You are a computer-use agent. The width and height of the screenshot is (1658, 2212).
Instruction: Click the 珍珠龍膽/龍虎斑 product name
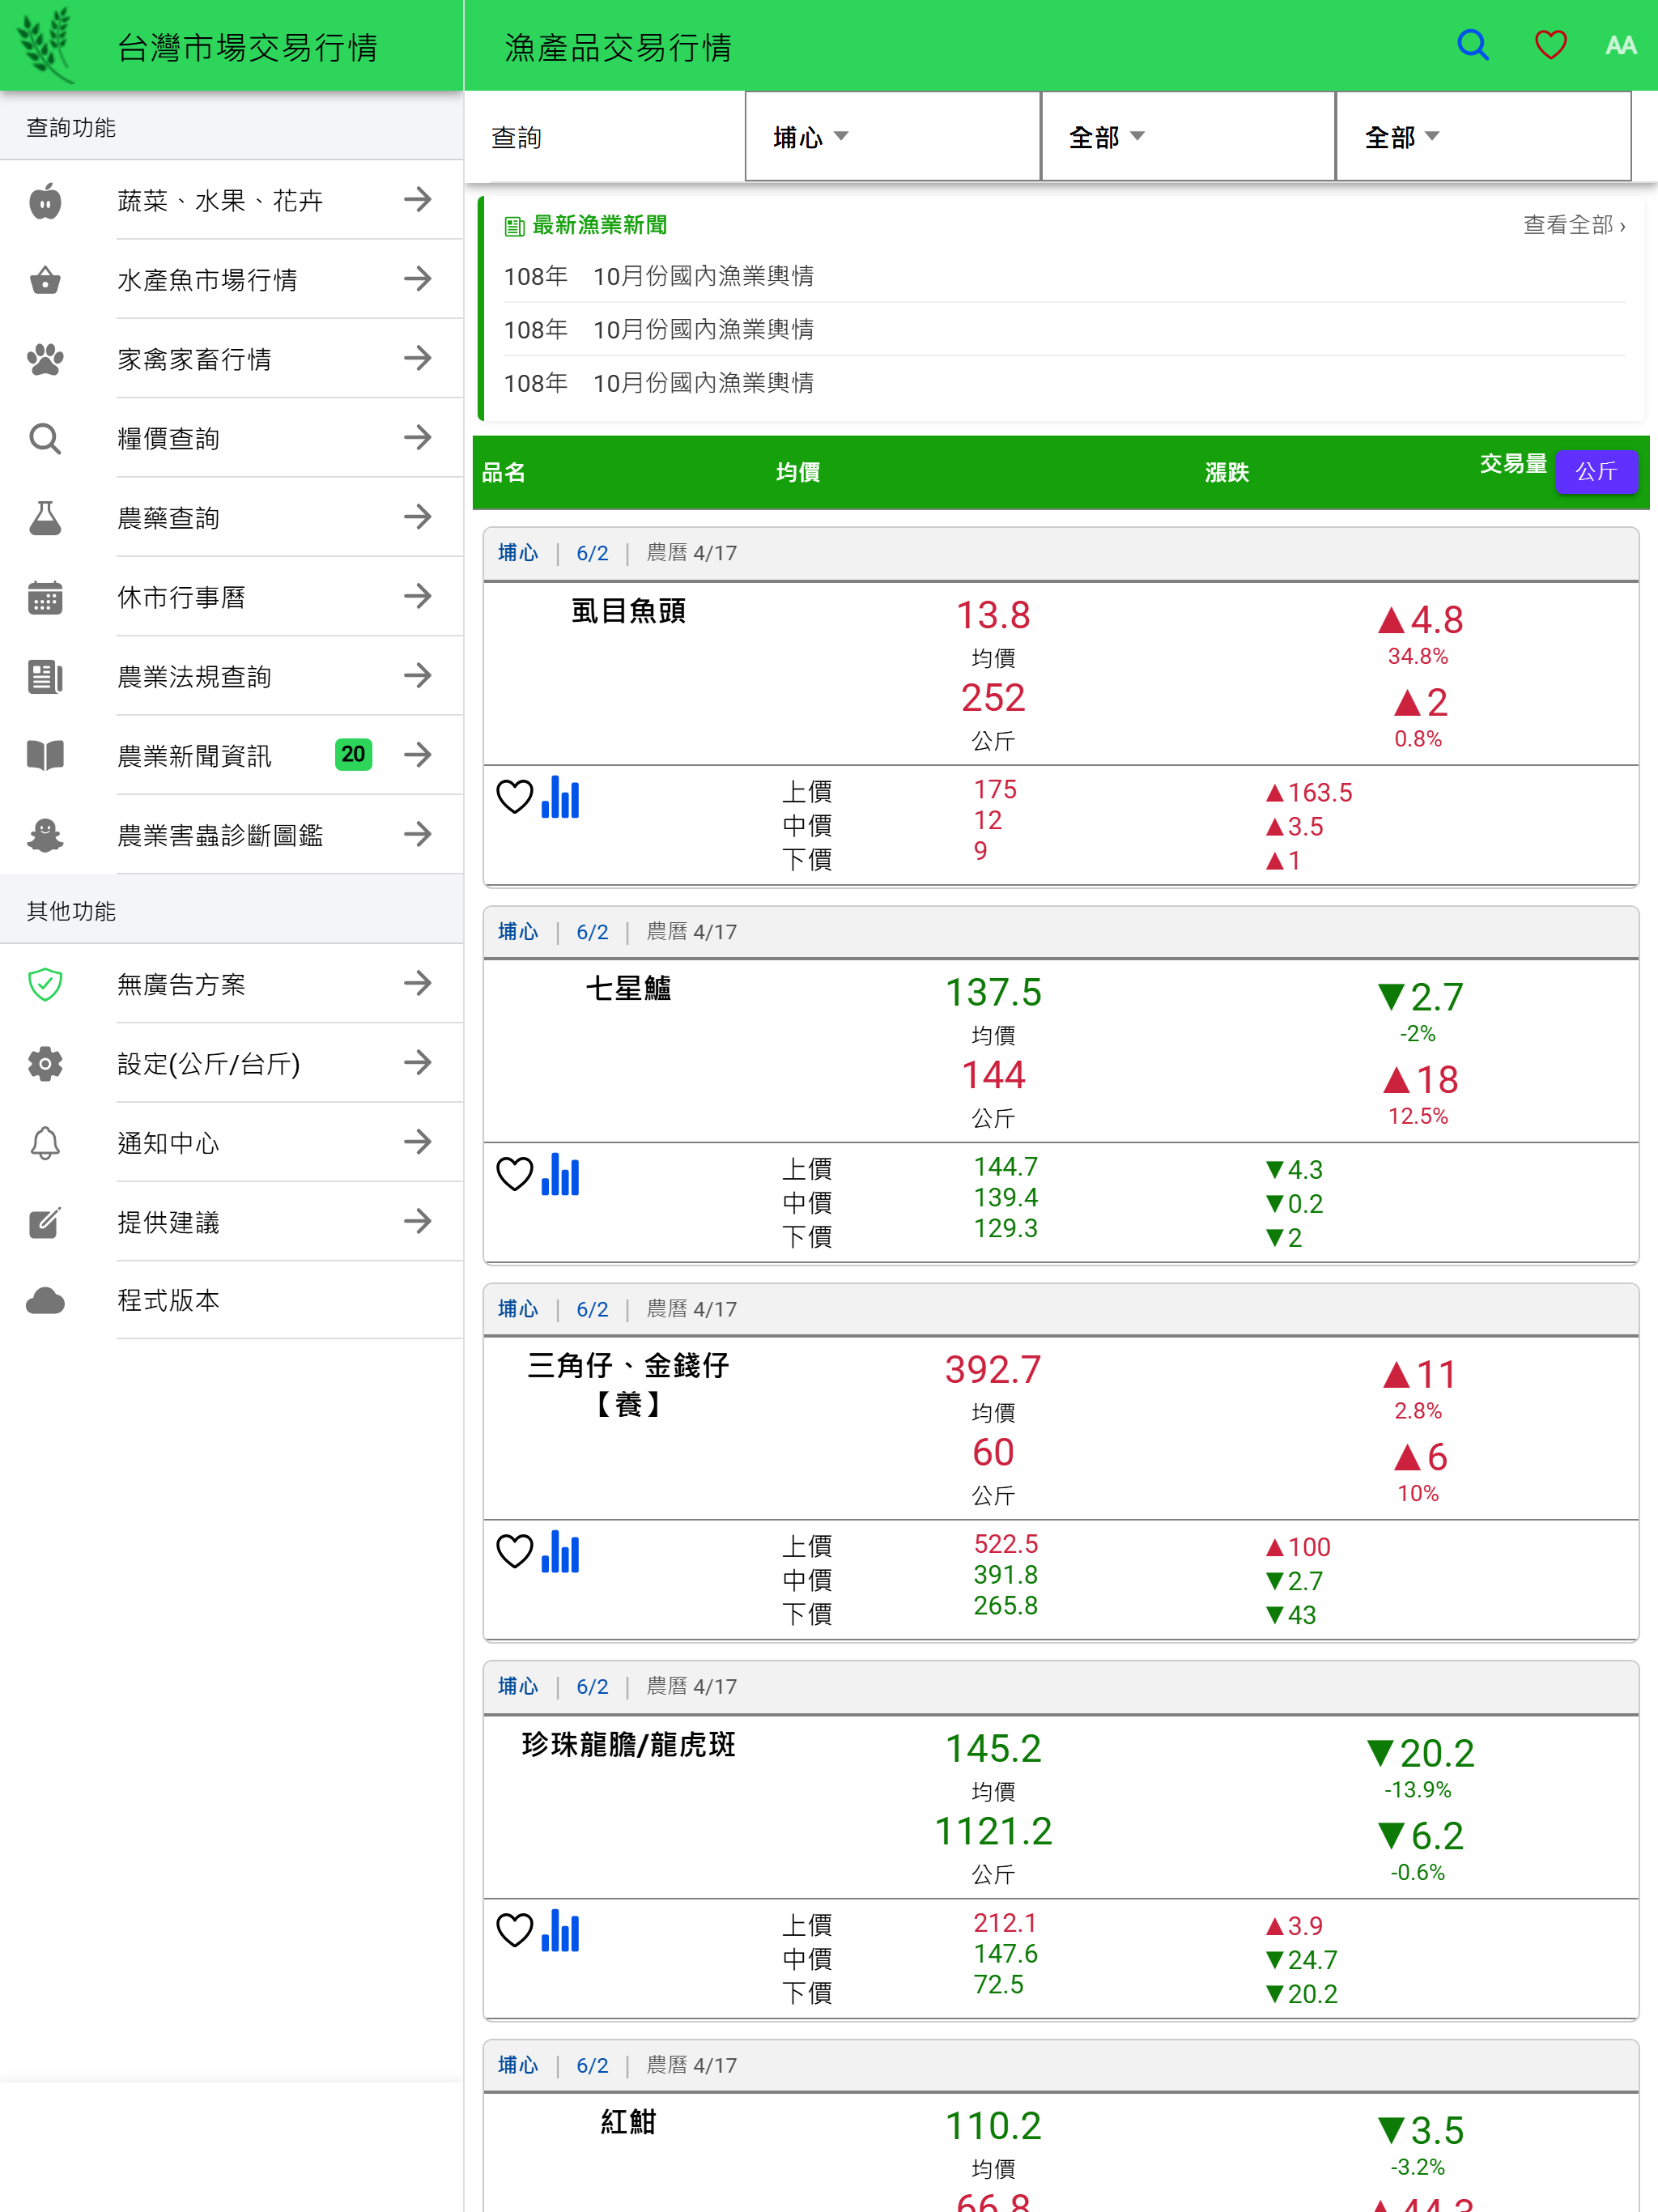point(628,1744)
